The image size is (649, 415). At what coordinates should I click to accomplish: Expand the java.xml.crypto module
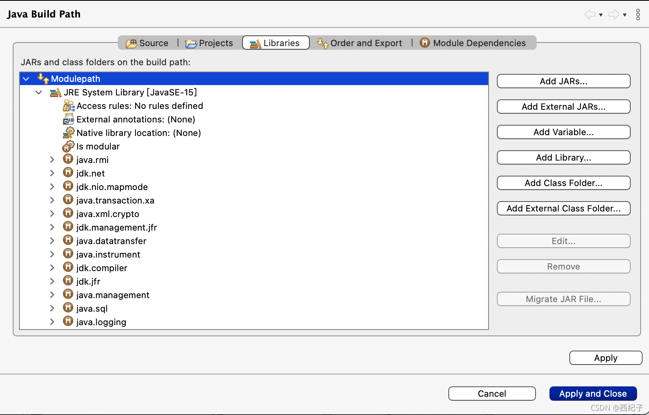52,214
